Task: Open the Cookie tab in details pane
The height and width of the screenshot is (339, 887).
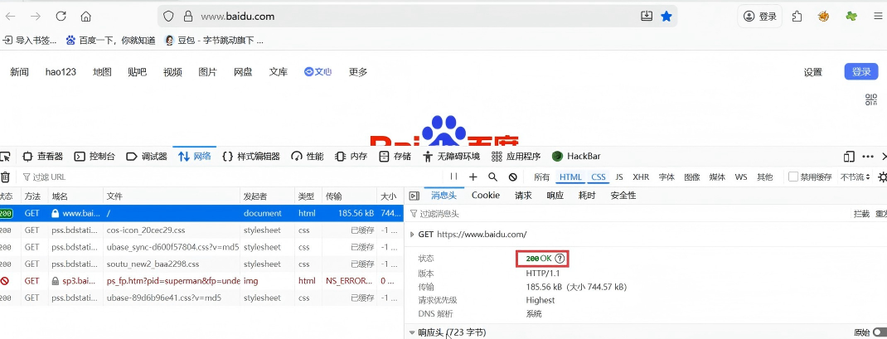Action: [x=486, y=196]
